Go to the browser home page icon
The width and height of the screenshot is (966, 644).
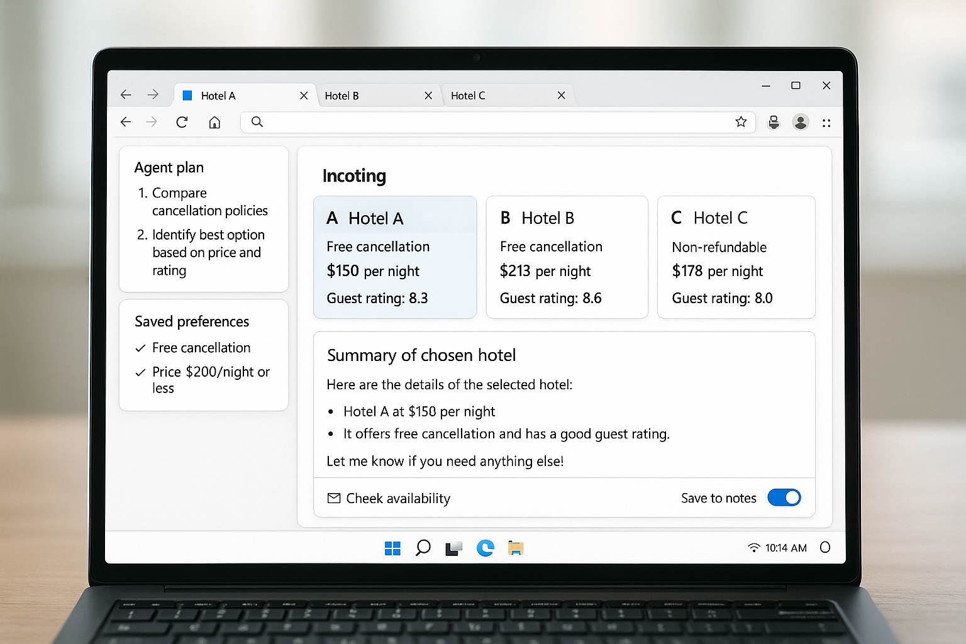tap(214, 122)
